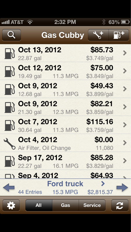This screenshot has width=131, height=232.
Task: Switch to the Service filter segment
Action: 92,205
